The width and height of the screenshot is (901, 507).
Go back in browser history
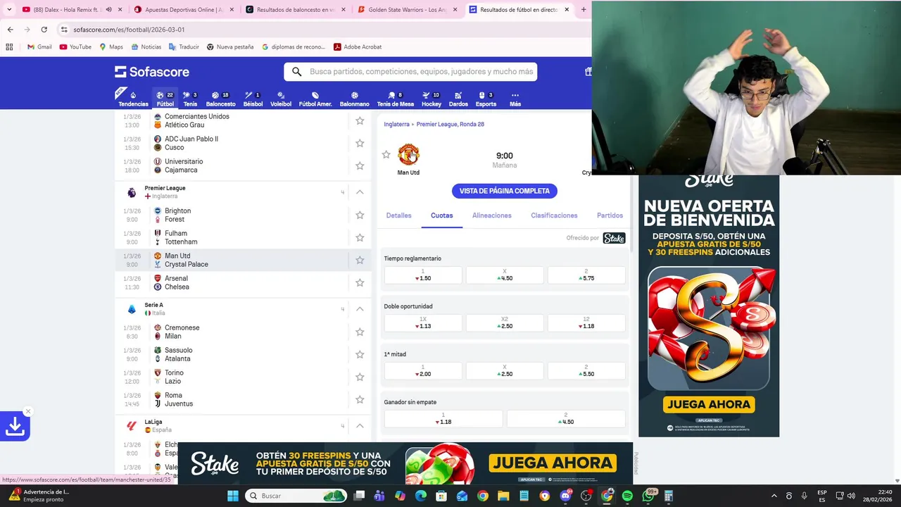(10, 30)
